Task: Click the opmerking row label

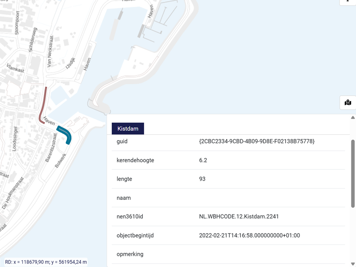Action: [130, 254]
